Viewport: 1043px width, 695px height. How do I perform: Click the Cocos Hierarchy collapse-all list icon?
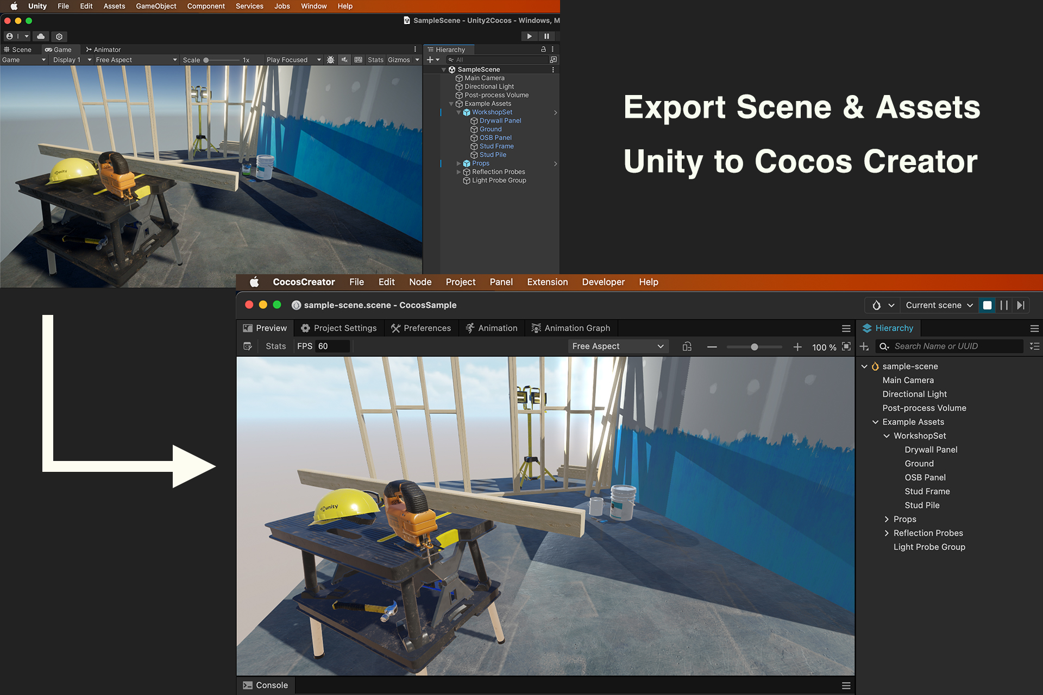click(1034, 346)
